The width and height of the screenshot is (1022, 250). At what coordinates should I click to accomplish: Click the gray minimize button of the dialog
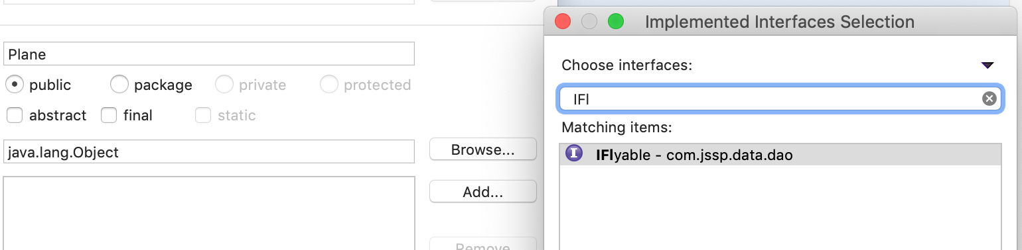coord(589,21)
